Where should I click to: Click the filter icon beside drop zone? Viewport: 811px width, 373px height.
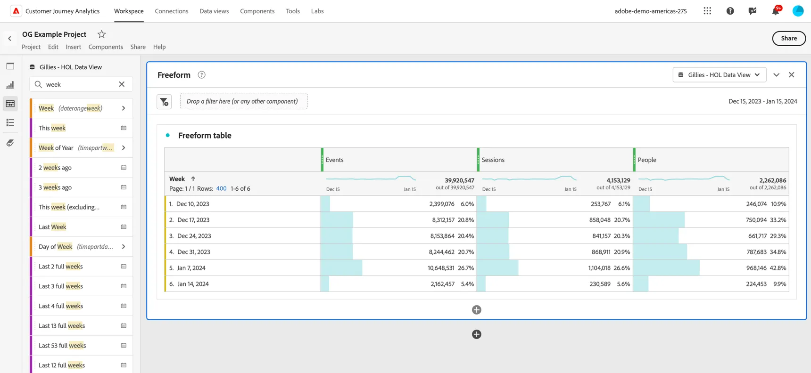(x=164, y=101)
